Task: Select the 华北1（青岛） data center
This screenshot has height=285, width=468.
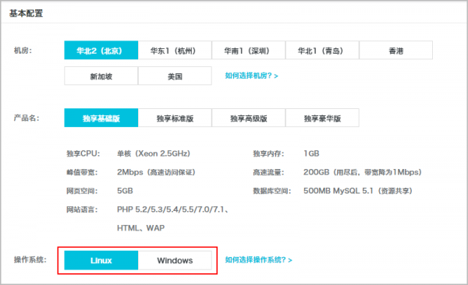Action: (322, 51)
